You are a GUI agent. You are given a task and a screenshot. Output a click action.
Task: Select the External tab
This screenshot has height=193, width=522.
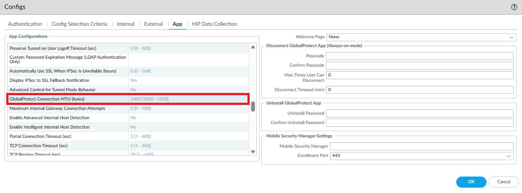[x=154, y=24]
